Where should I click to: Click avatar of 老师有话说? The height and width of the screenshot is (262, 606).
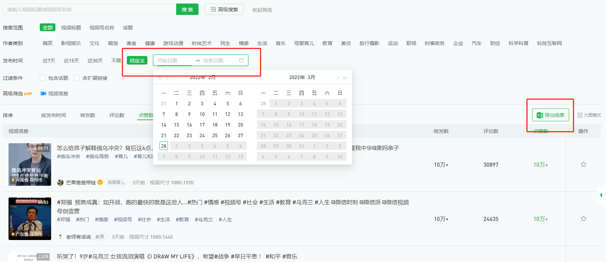tap(60, 237)
